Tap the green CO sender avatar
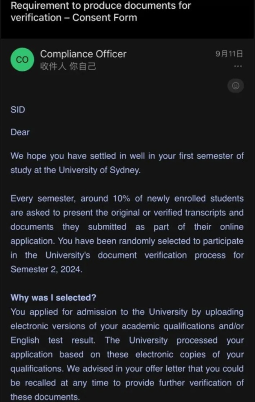 pyautogui.click(x=22, y=59)
